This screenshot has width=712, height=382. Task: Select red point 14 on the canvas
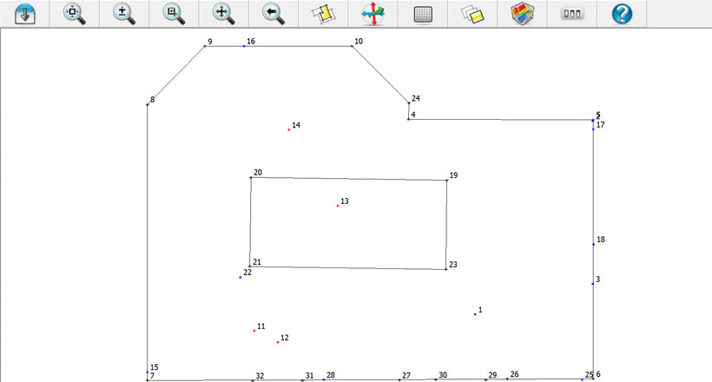[289, 129]
